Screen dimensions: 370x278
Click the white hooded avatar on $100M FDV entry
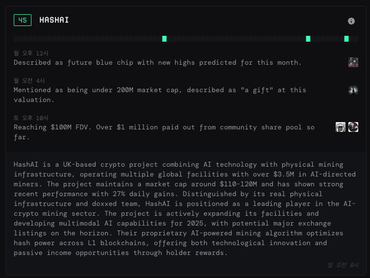tap(341, 127)
